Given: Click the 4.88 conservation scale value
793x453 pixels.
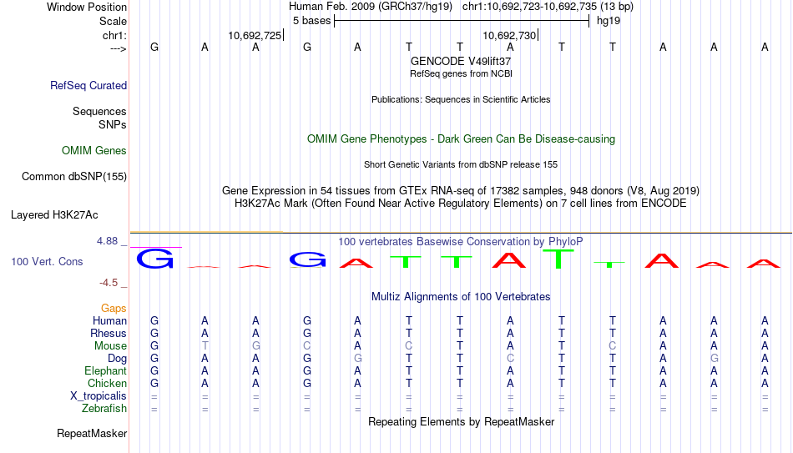Looking at the screenshot, I should (107, 241).
